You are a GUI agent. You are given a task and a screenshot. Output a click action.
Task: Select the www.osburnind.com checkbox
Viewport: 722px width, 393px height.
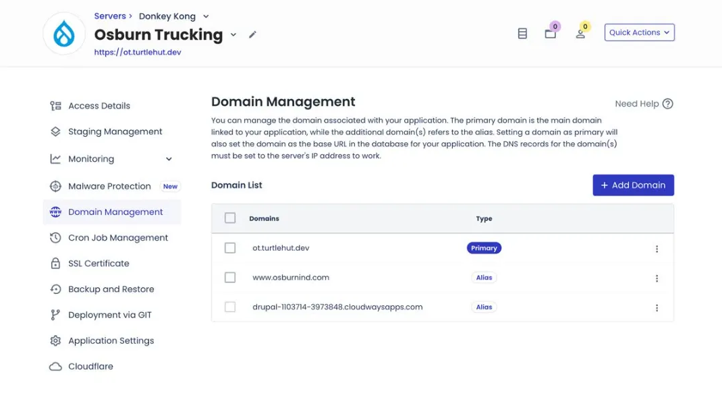[x=230, y=278]
